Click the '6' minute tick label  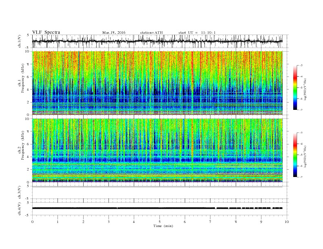pos(185,222)
